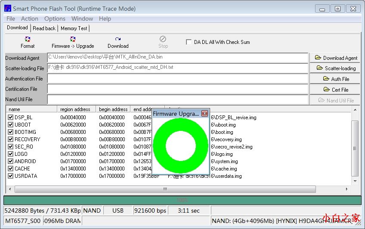Click the horizontal scrollbar left arrow
Image resolution: width=365 pixels, height=229 pixels.
(10, 189)
